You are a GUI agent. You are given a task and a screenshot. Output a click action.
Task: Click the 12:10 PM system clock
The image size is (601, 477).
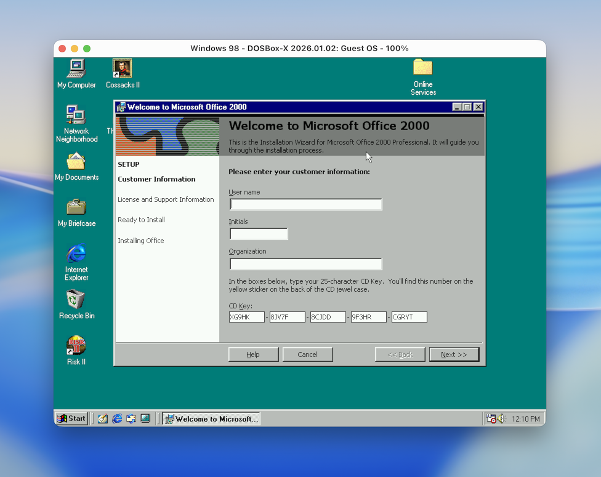point(525,419)
